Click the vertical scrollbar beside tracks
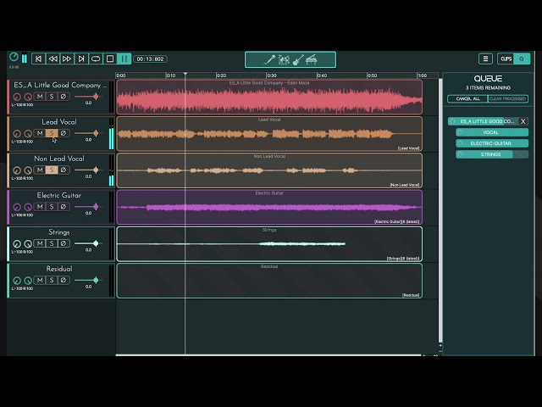542x407 pixels. (x=440, y=211)
